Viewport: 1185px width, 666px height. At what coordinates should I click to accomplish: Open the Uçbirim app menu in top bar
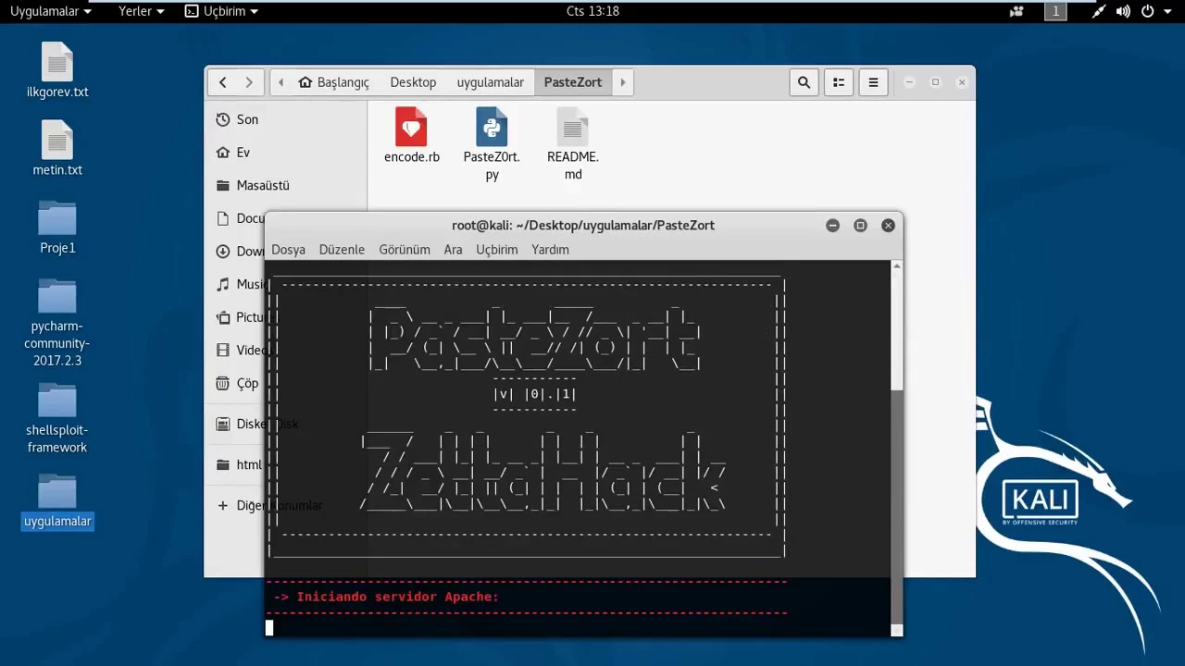[x=221, y=11]
